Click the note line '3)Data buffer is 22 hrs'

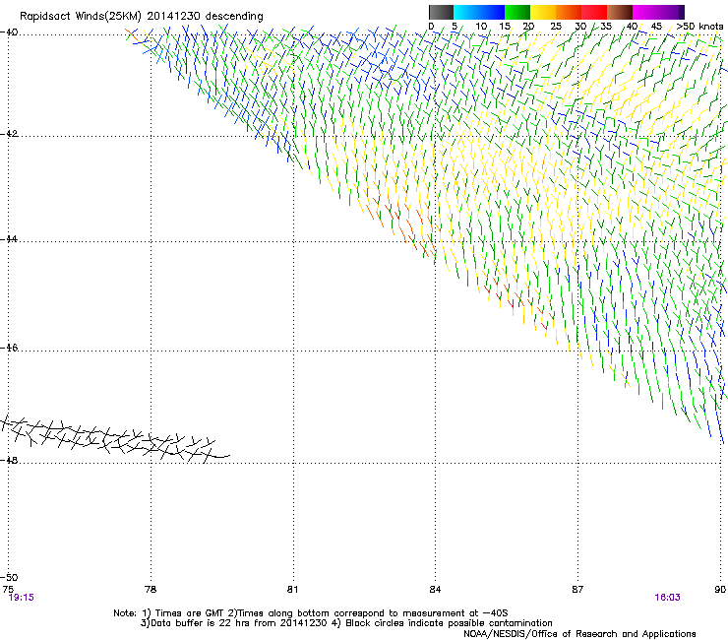[346, 623]
